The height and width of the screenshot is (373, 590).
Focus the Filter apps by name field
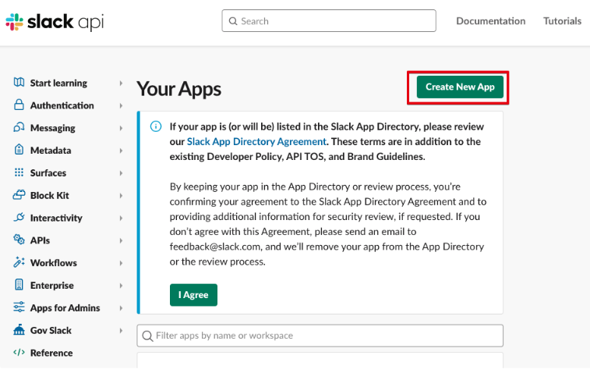320,336
